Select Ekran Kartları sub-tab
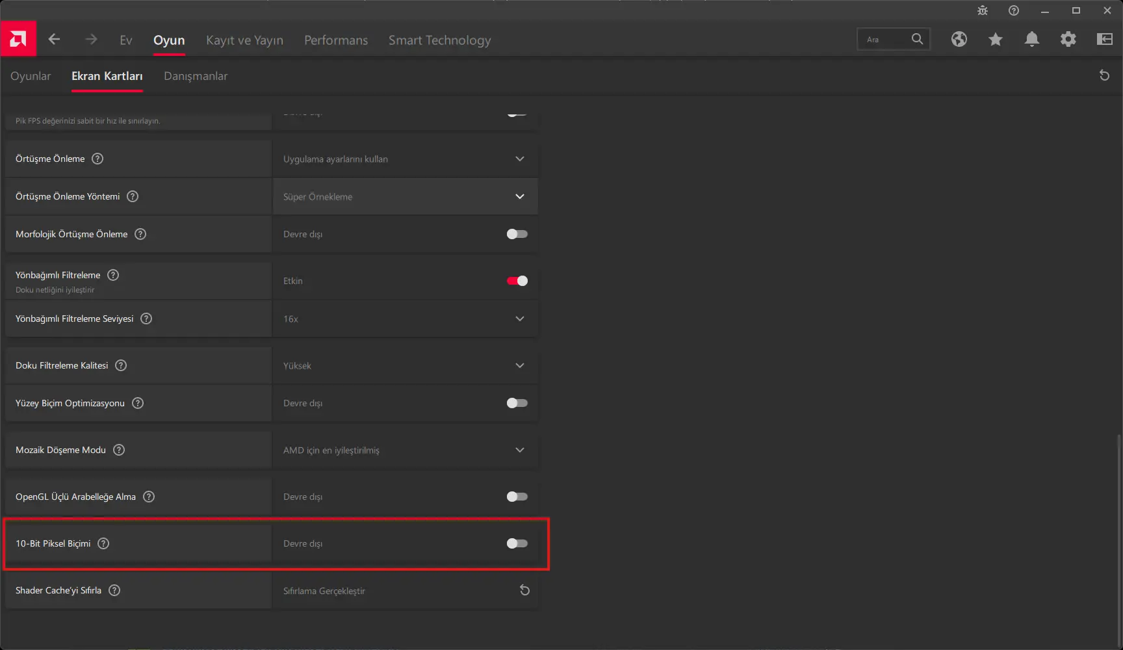This screenshot has width=1123, height=650. pos(107,76)
